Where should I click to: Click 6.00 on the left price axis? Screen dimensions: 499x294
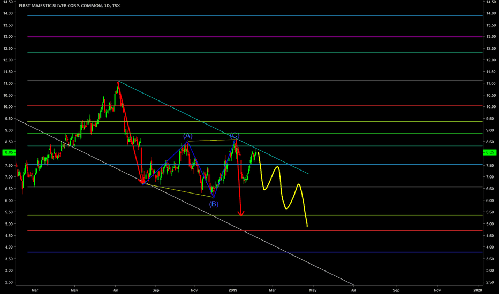click(x=8, y=200)
